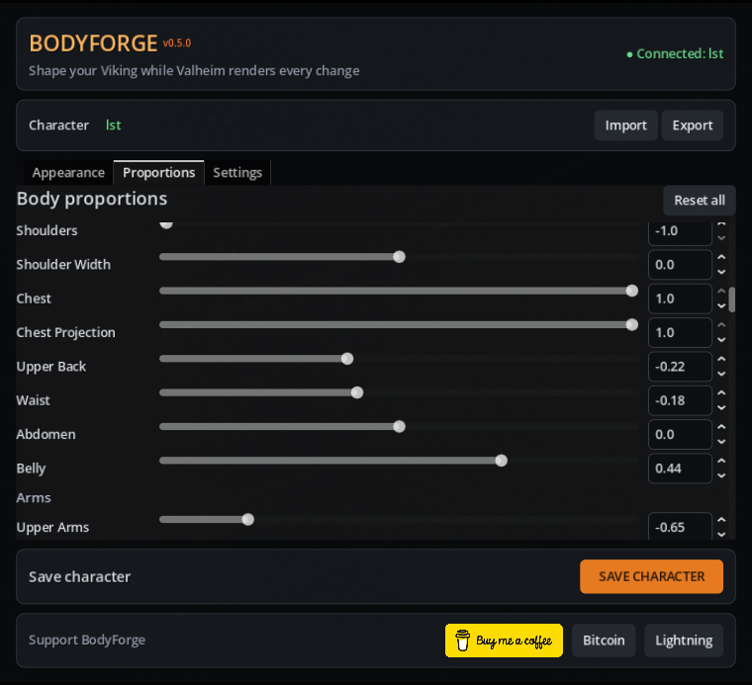The image size is (752, 685).
Task: Decrease Chest value with down arrow
Action: [x=721, y=306]
